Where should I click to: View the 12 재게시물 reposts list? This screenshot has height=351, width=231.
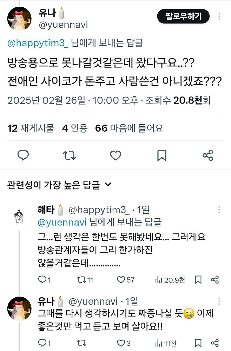[31, 128]
